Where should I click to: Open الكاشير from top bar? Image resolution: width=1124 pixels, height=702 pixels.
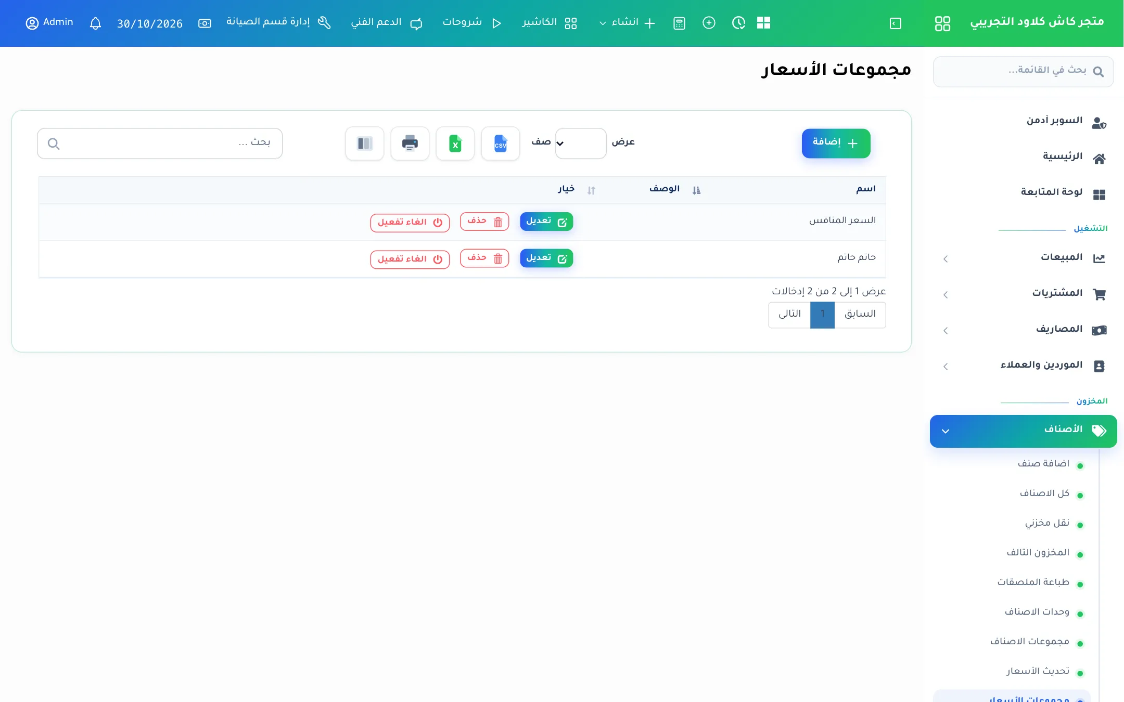(550, 23)
